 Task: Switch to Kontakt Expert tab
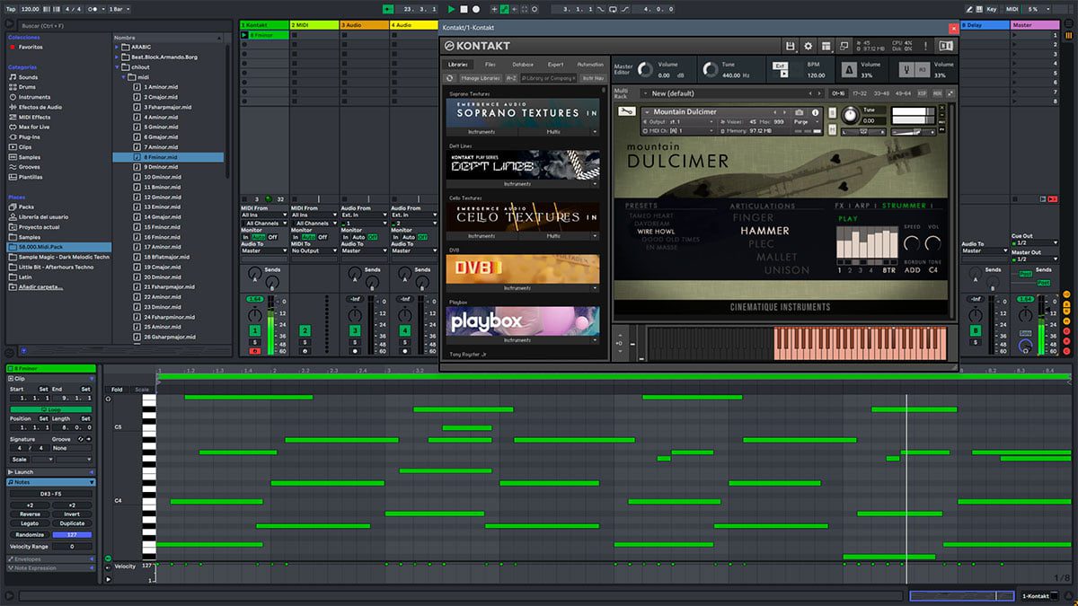(556, 65)
